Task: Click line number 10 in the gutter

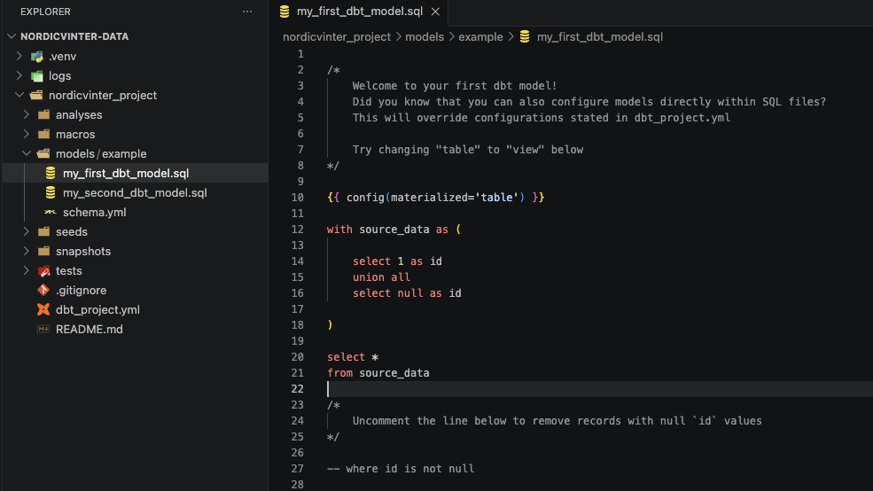Action: [297, 198]
